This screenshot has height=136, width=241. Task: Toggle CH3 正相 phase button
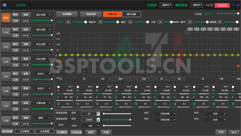pyautogui.click(x=15, y=50)
